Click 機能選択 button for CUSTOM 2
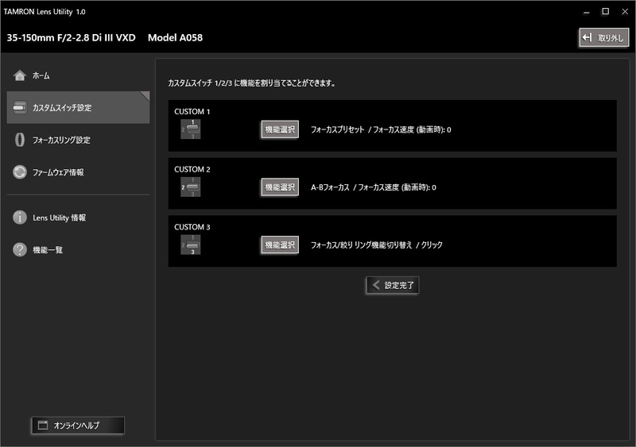This screenshot has height=447, width=636. pyautogui.click(x=280, y=187)
